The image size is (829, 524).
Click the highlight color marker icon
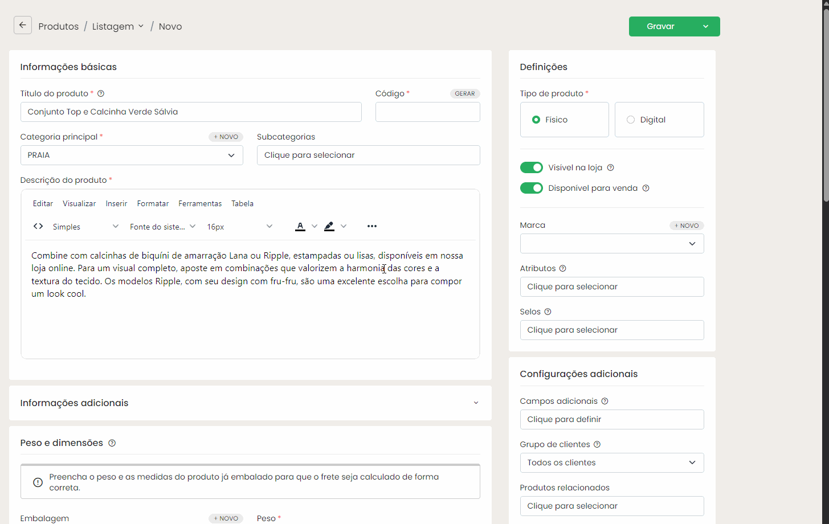pos(329,226)
